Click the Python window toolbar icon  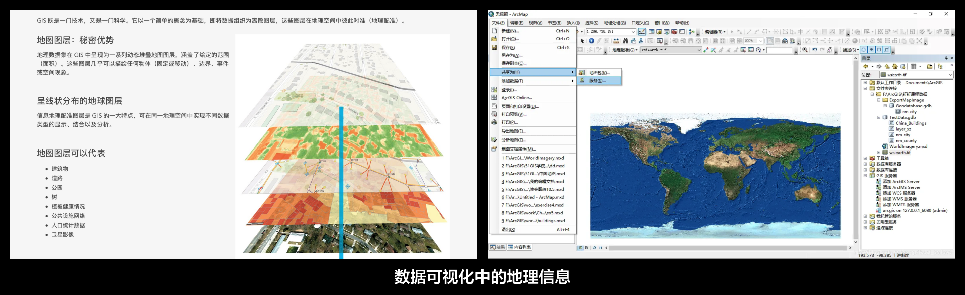[682, 31]
